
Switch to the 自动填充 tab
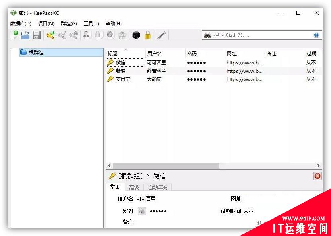pos(158,187)
